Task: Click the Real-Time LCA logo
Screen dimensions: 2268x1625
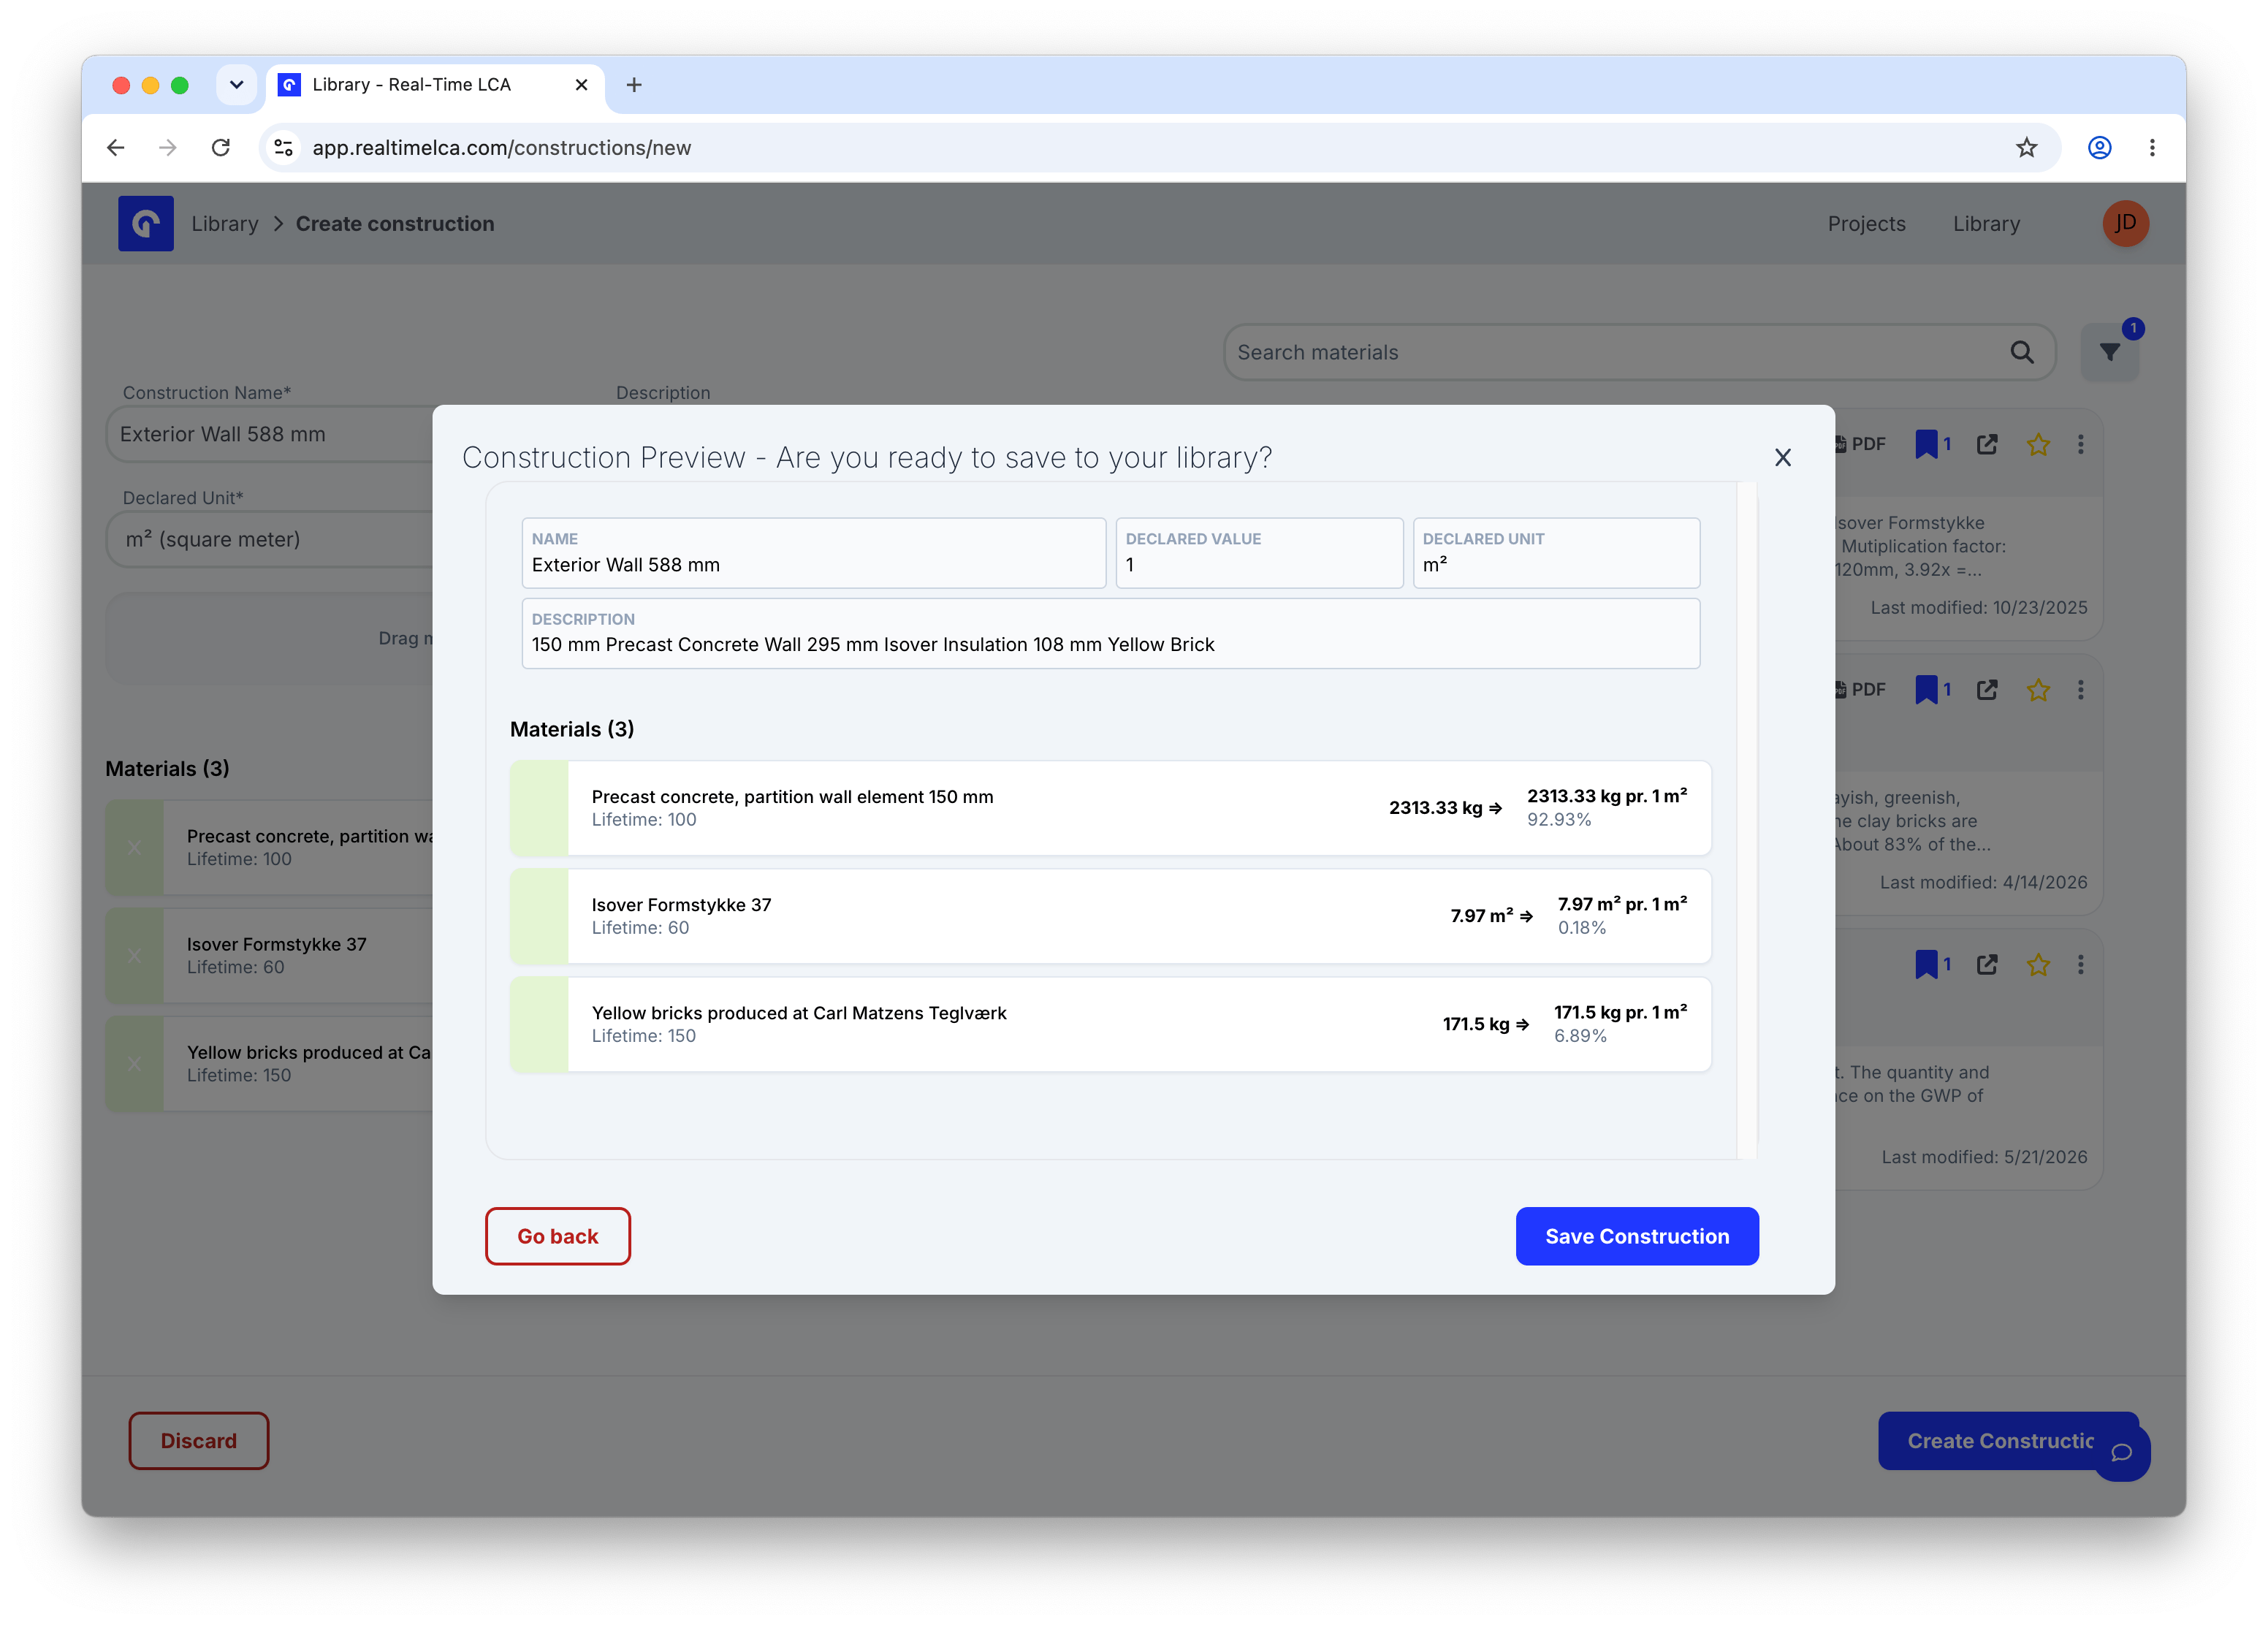Action: click(x=146, y=223)
